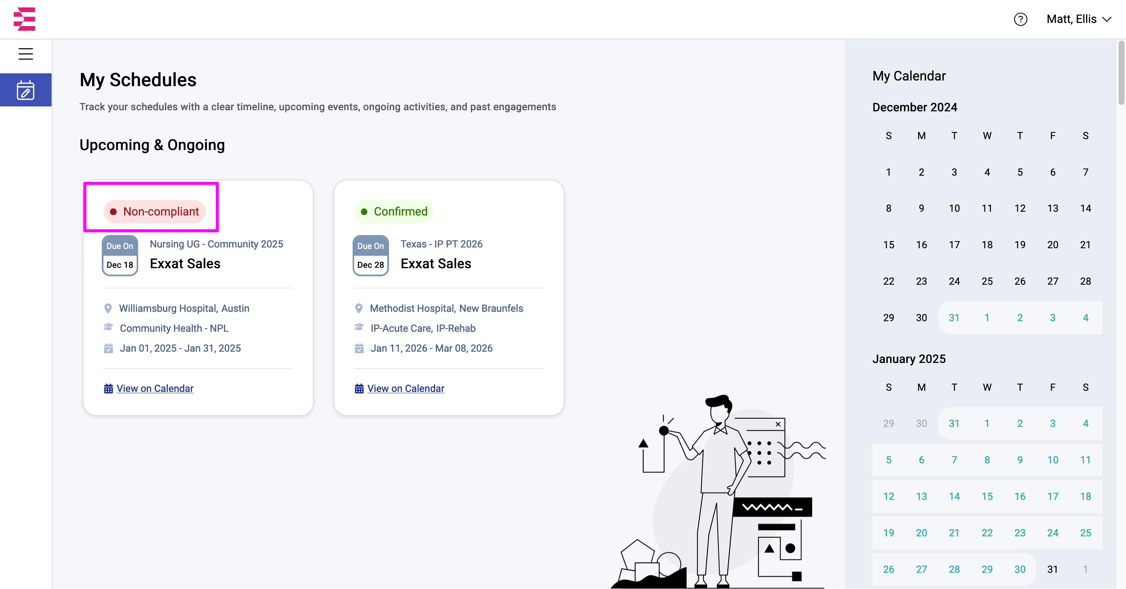The image size is (1126, 589).
Task: Open the help question mark icon
Action: coord(1020,19)
